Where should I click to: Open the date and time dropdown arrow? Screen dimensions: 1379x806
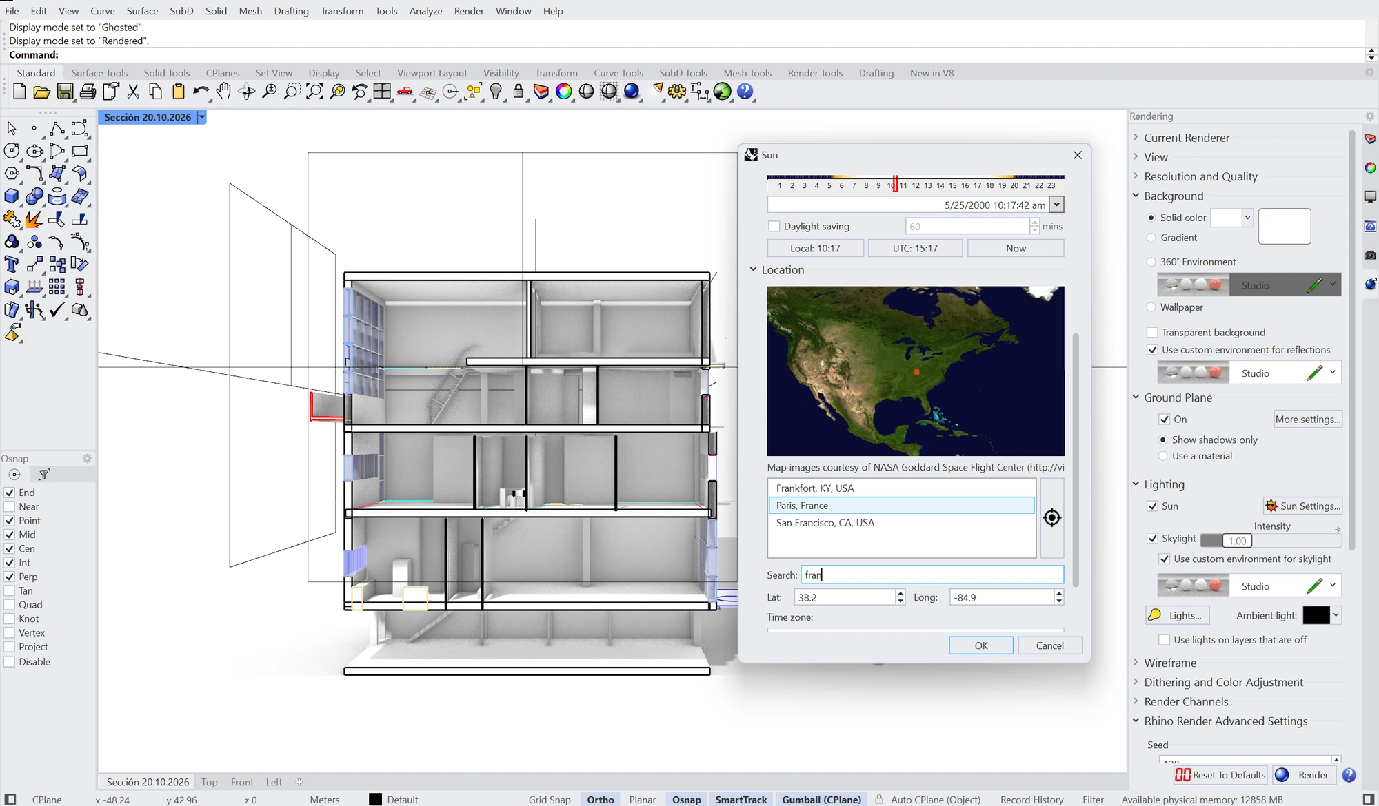(1056, 205)
